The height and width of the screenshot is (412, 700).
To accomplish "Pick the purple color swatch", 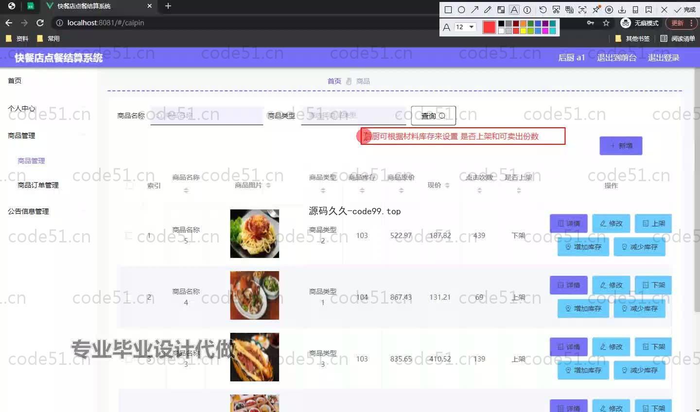I will click(545, 24).
